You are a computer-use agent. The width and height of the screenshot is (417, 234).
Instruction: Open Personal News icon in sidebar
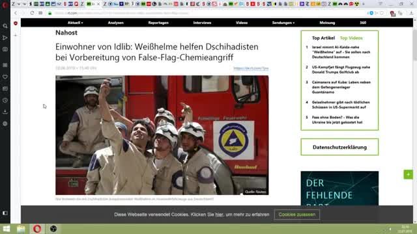click(x=5, y=88)
